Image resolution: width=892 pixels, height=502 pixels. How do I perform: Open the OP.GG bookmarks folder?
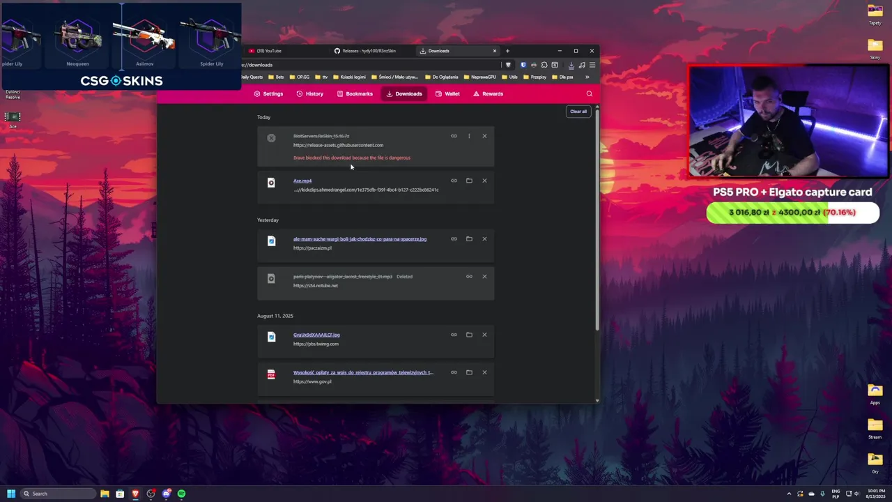coord(299,77)
